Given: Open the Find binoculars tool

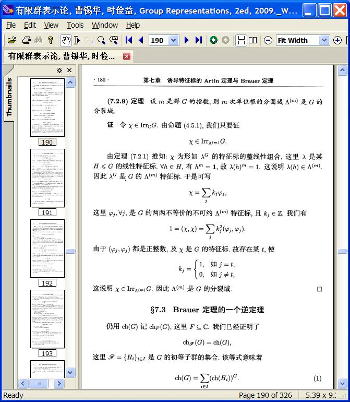Looking at the screenshot, I should click(x=39, y=40).
